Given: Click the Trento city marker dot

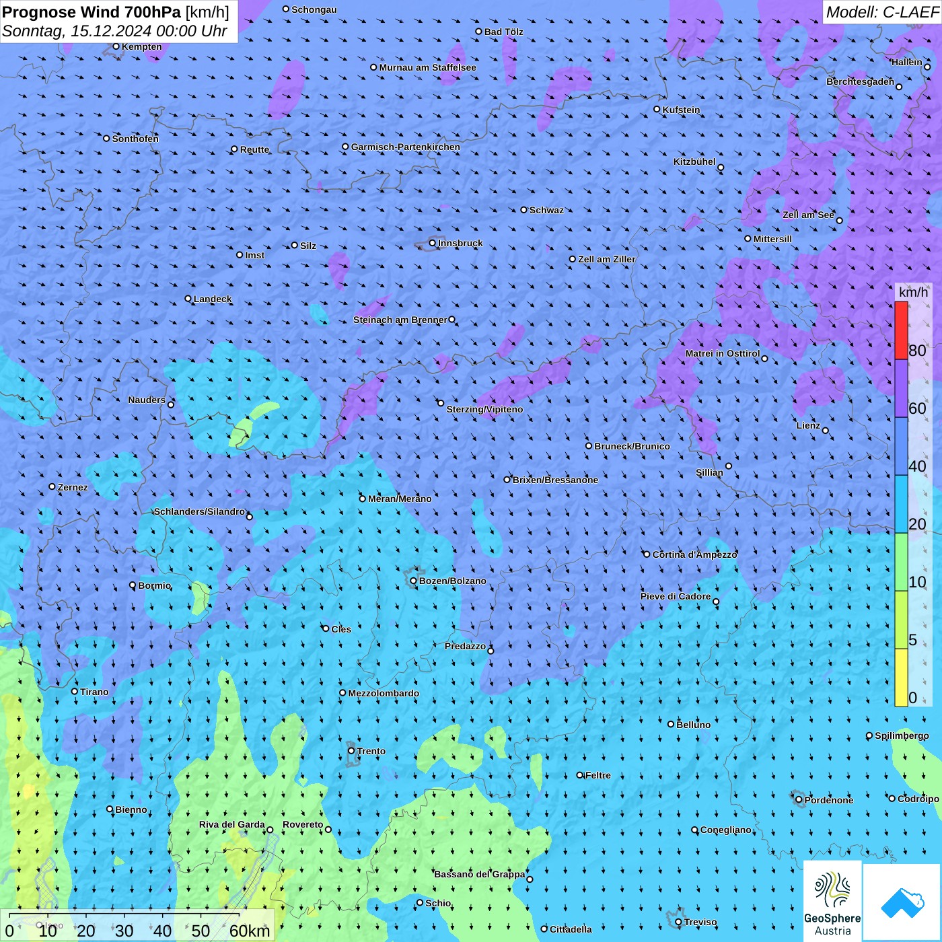Looking at the screenshot, I should [351, 751].
